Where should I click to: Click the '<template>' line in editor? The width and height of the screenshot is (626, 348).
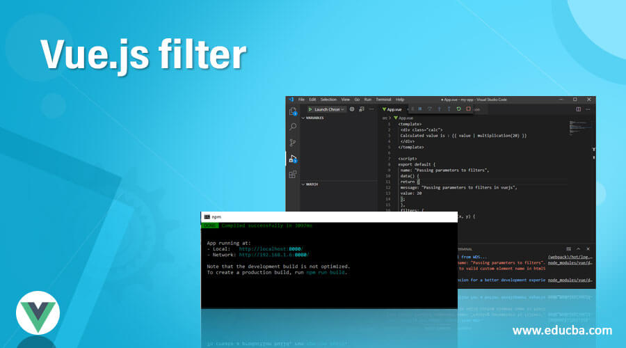point(410,124)
